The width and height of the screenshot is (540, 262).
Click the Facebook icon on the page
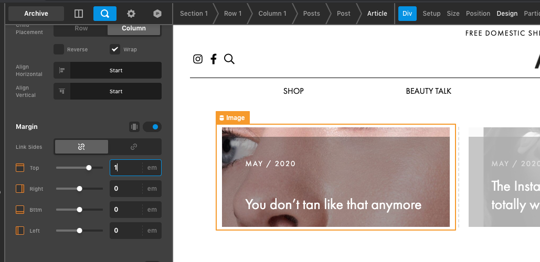tap(214, 59)
